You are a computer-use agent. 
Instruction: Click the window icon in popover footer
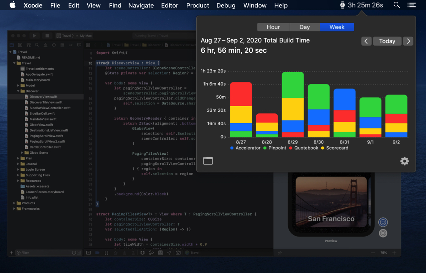[x=208, y=161]
